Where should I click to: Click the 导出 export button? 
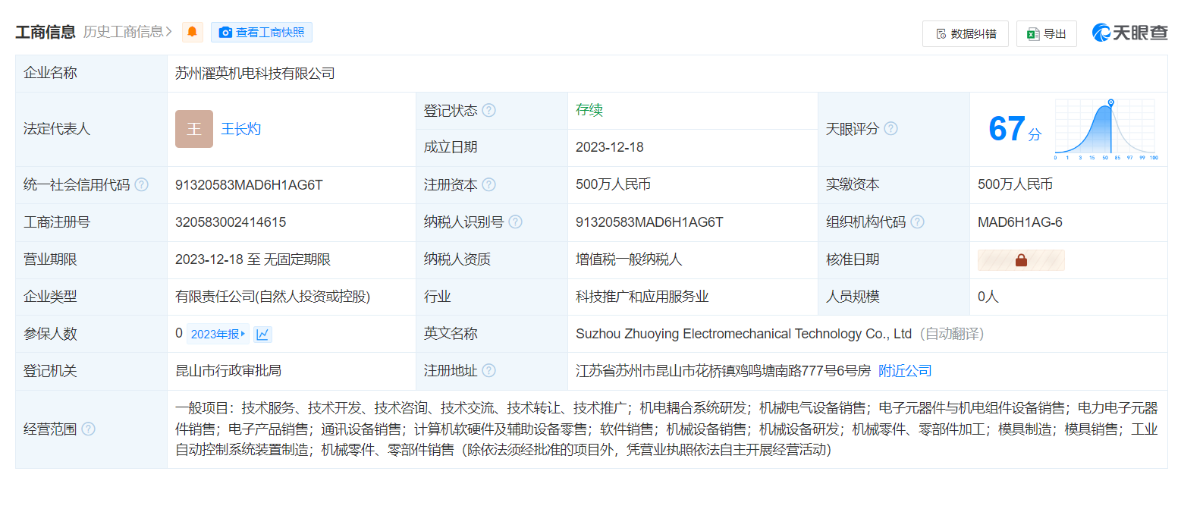(x=1047, y=33)
